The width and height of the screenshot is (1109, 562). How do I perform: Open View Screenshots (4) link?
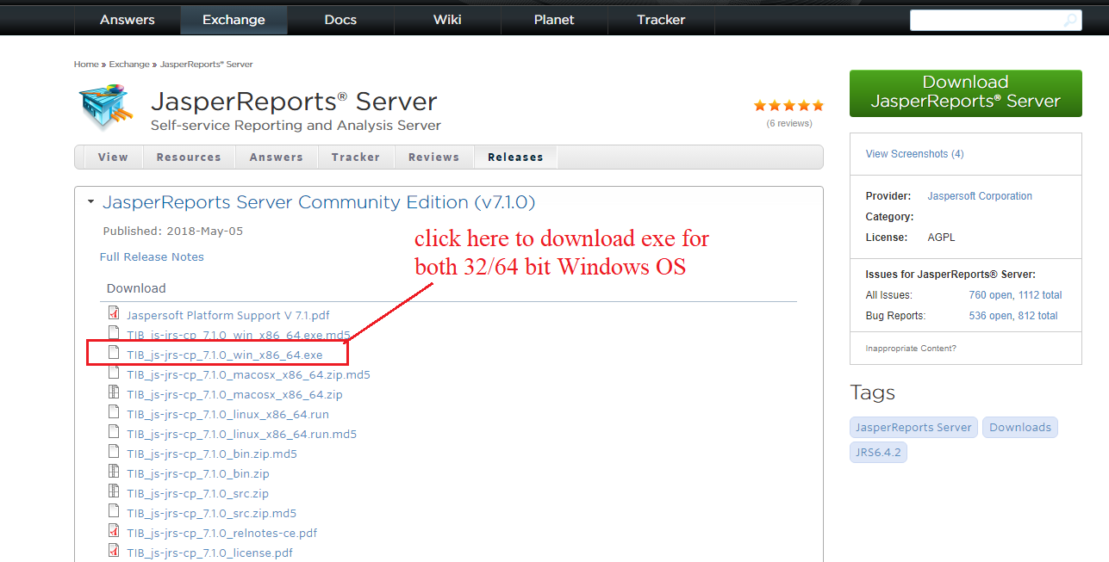pyautogui.click(x=914, y=154)
